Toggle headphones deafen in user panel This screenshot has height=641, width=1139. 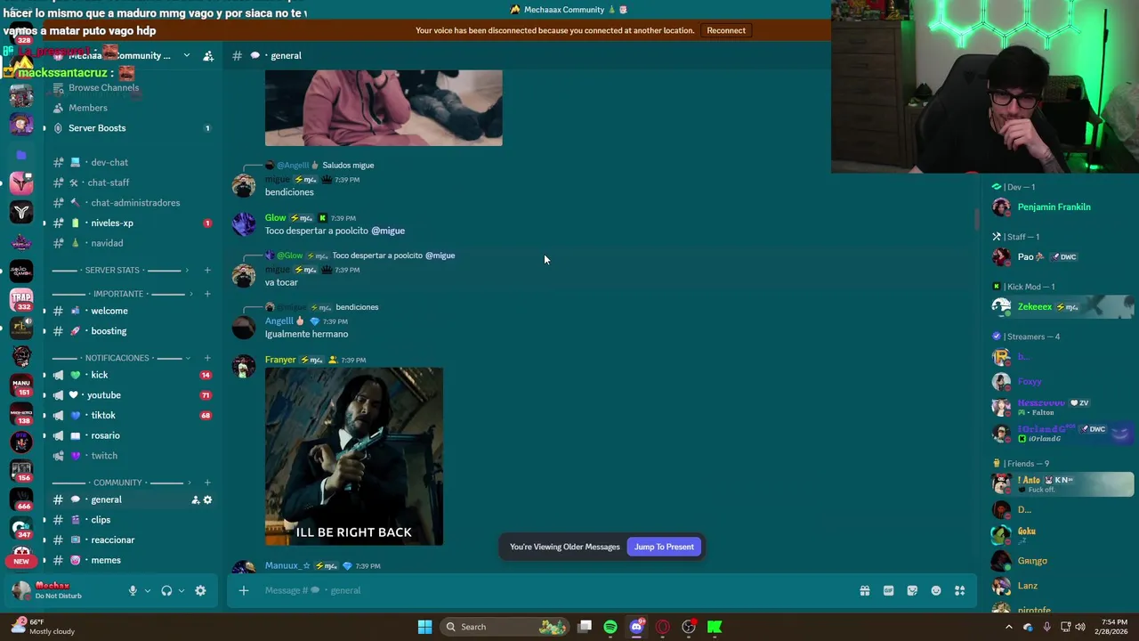pos(166,590)
